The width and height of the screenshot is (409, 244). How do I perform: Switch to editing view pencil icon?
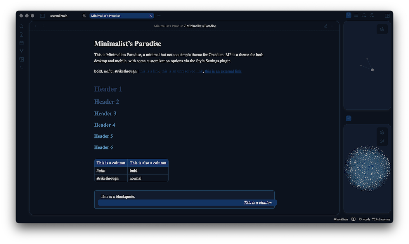click(325, 26)
